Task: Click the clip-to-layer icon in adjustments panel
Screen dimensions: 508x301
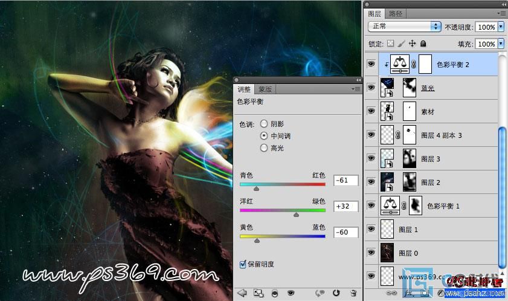Action: [x=275, y=293]
